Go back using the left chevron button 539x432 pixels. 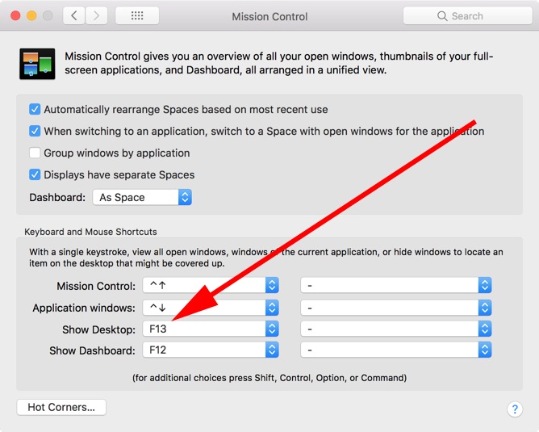tap(74, 16)
